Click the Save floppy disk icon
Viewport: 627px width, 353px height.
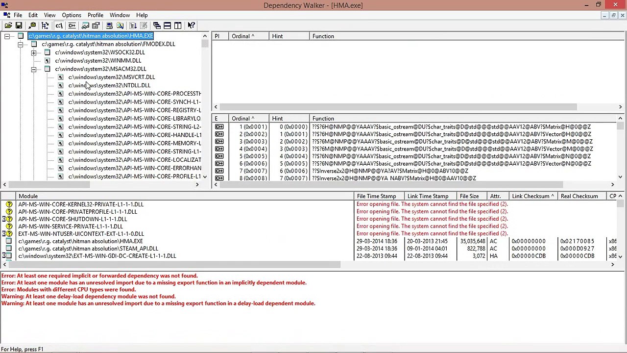coord(19,25)
